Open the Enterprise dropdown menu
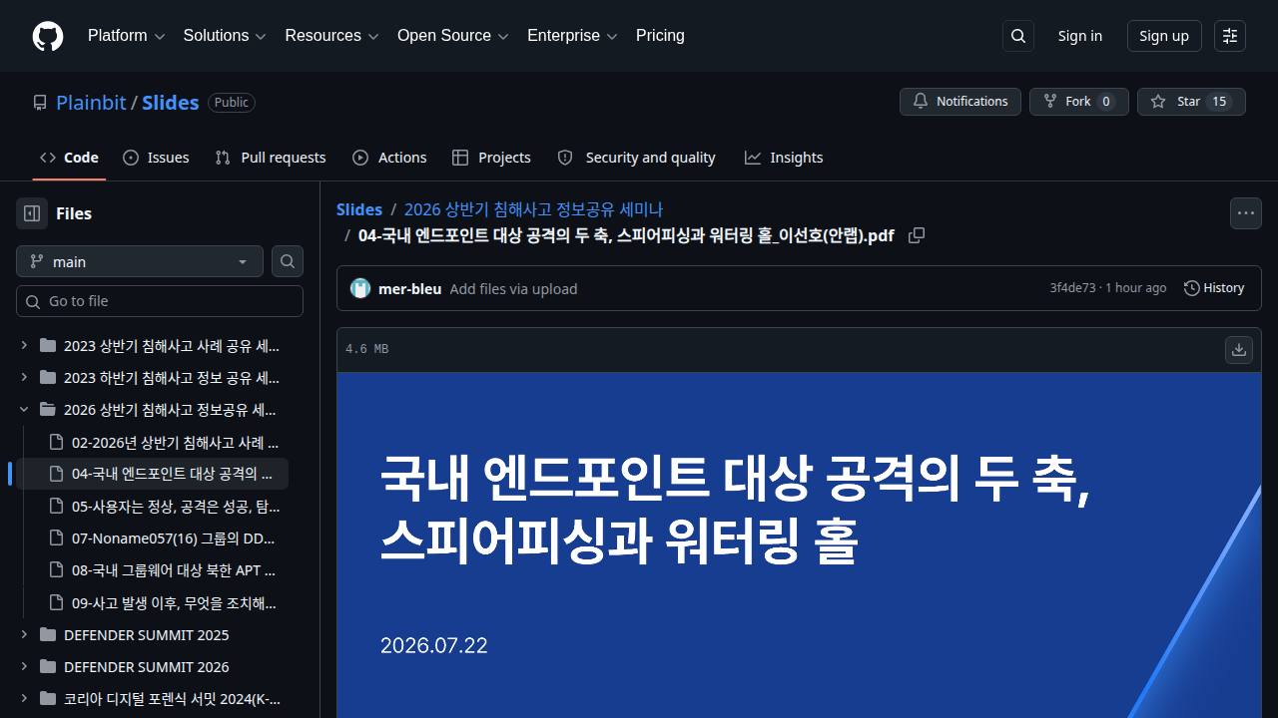Screen dimensions: 1278x718 click(x=572, y=36)
